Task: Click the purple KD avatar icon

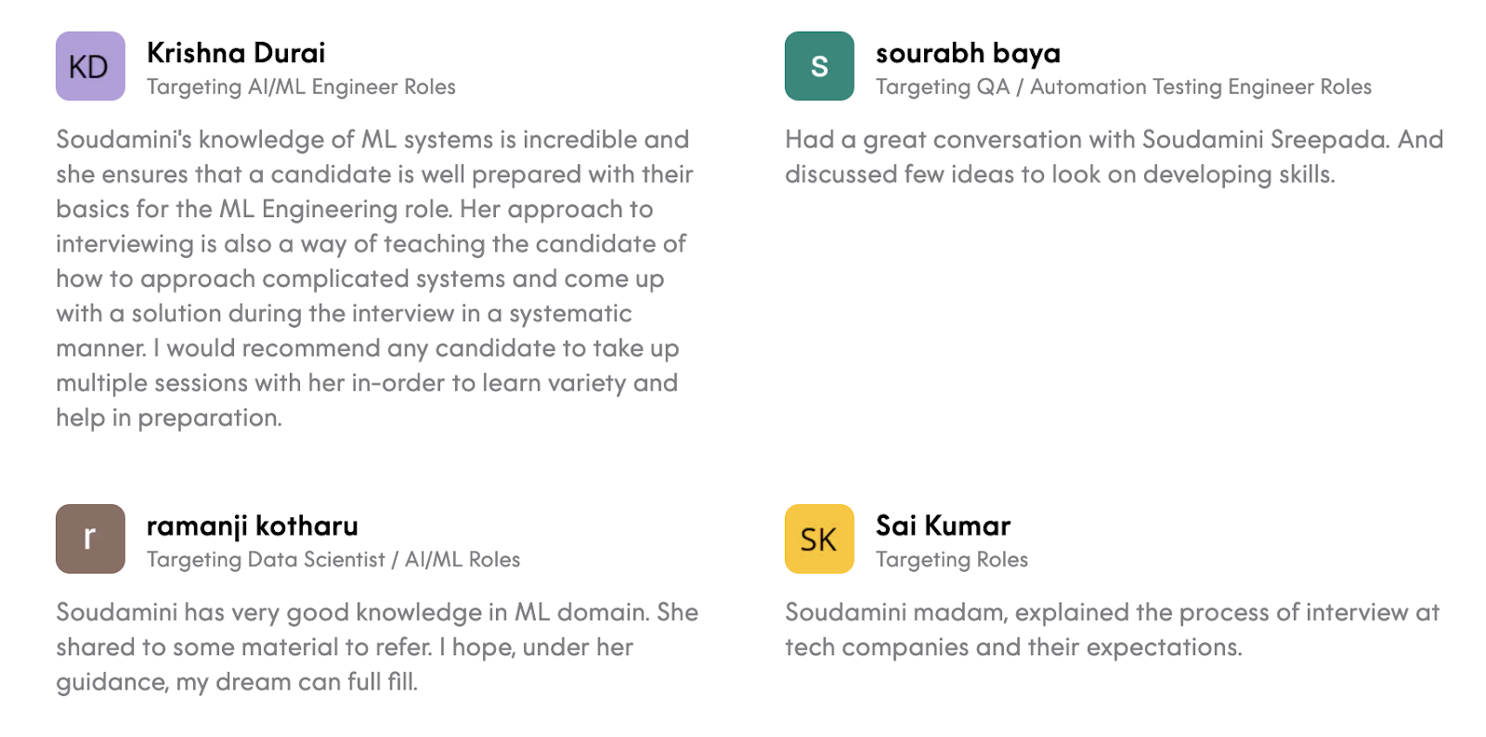Action: [x=90, y=66]
